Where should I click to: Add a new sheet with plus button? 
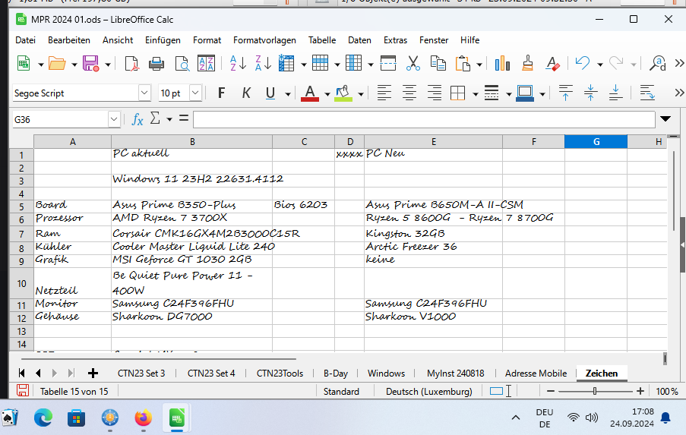[93, 373]
